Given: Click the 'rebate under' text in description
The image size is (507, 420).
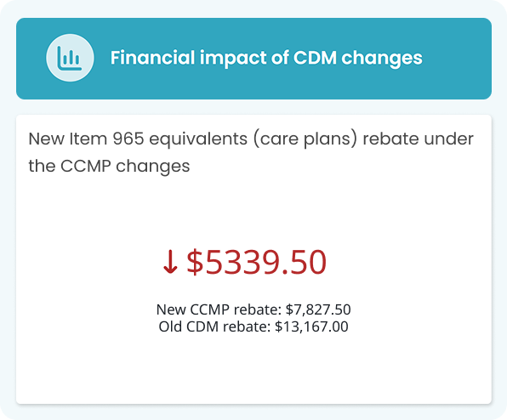Looking at the screenshot, I should [x=418, y=139].
